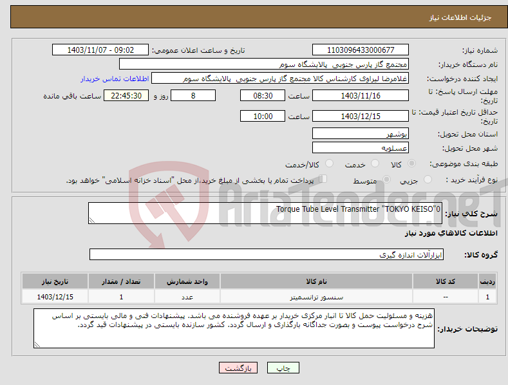Click the delivery city field عسلویه
Screen dimensions: 508x385
pyautogui.click(x=361, y=147)
